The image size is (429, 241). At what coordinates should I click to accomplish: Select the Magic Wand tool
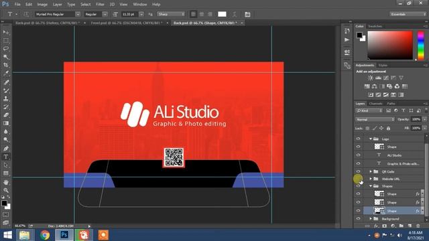6,57
